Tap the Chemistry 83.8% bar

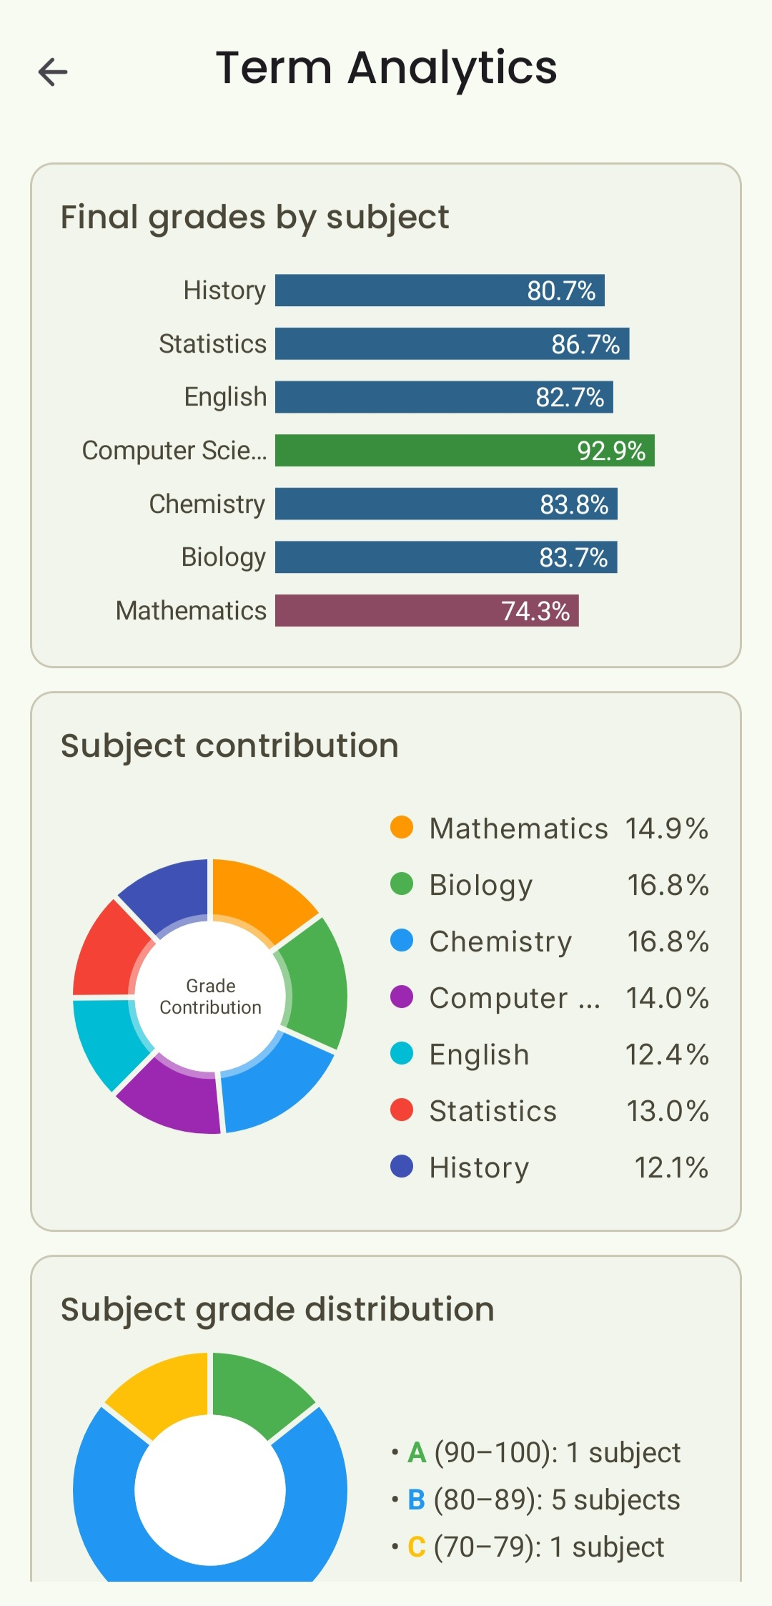pyautogui.click(x=446, y=504)
